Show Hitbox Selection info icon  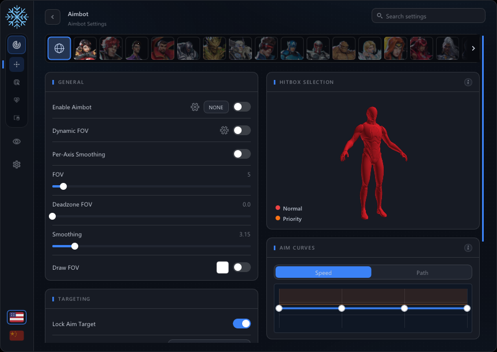coord(468,82)
